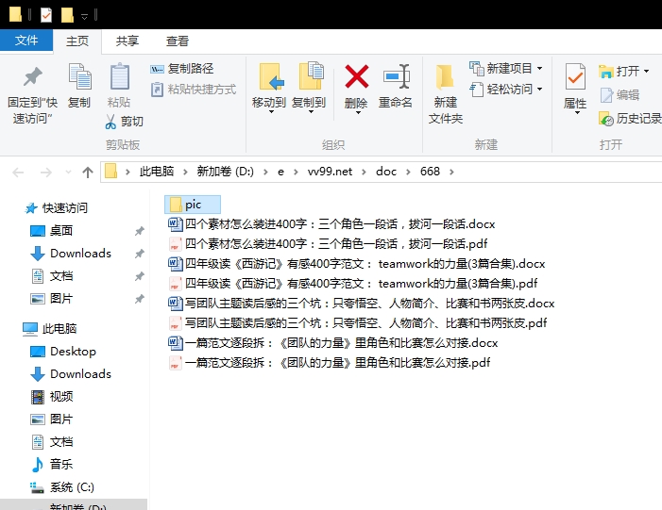The image size is (662, 510).
Task: Click 复制路径 copy path button
Action: (182, 68)
